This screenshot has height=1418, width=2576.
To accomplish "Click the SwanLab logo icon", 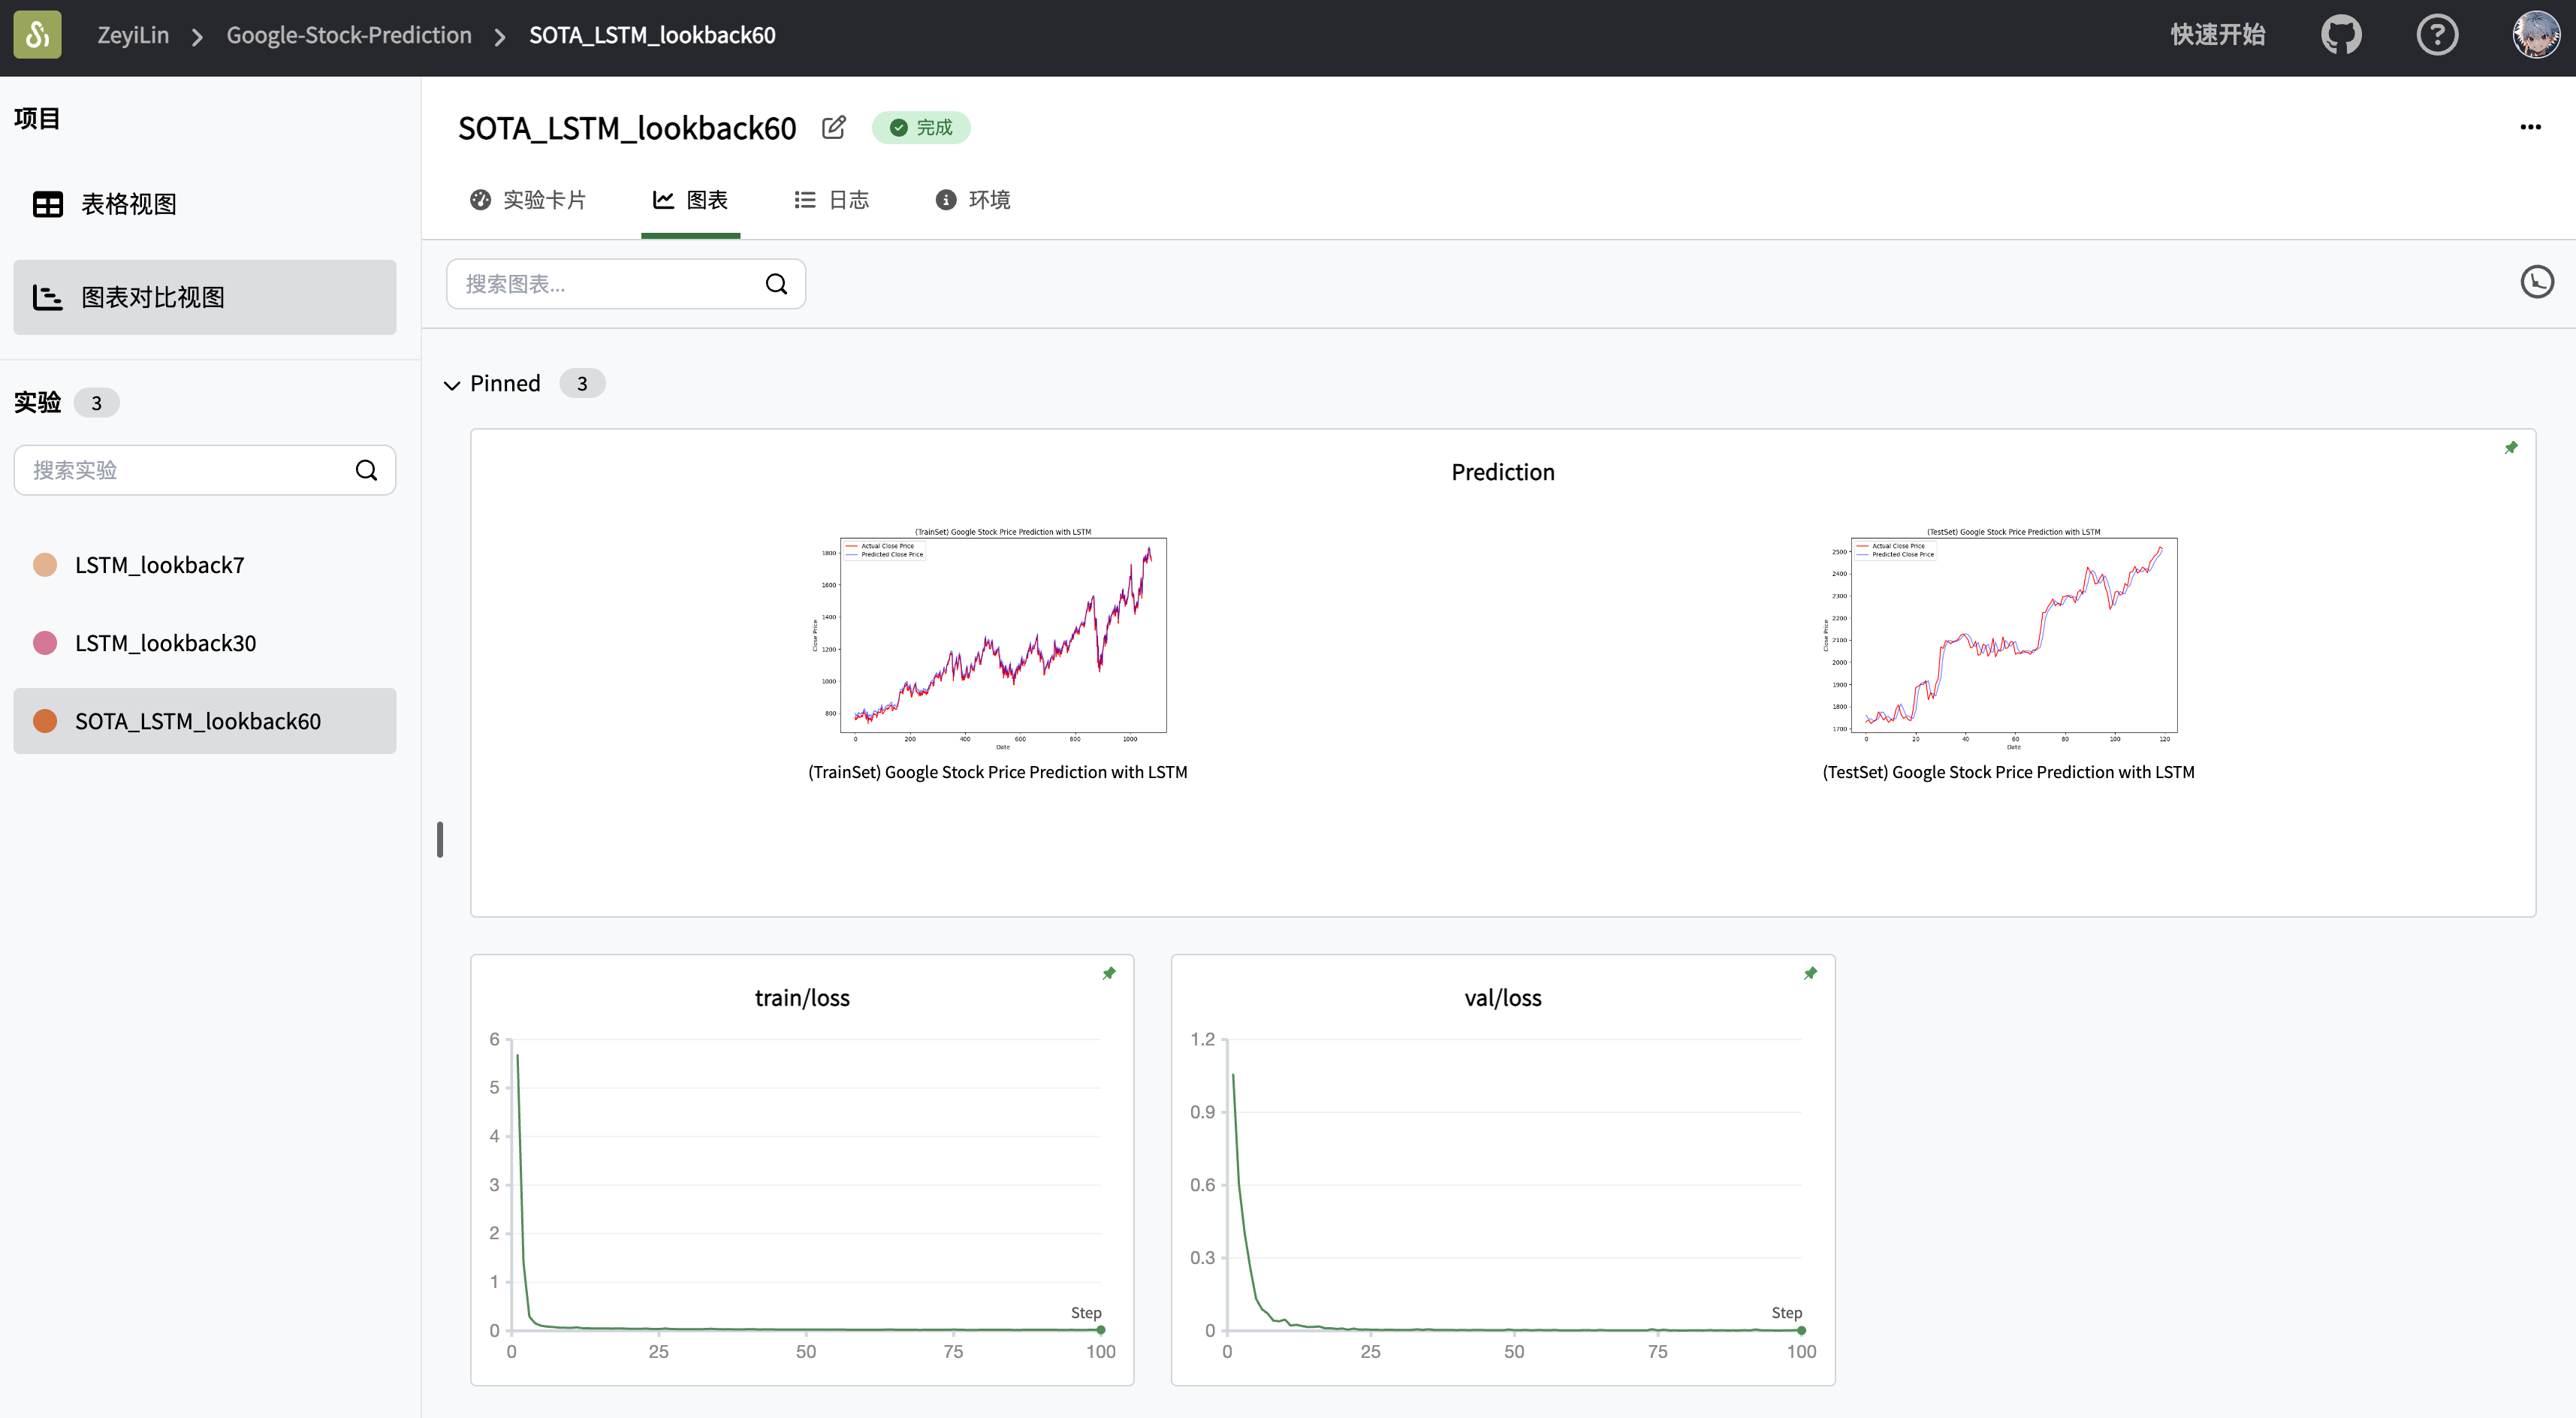I will tap(37, 35).
